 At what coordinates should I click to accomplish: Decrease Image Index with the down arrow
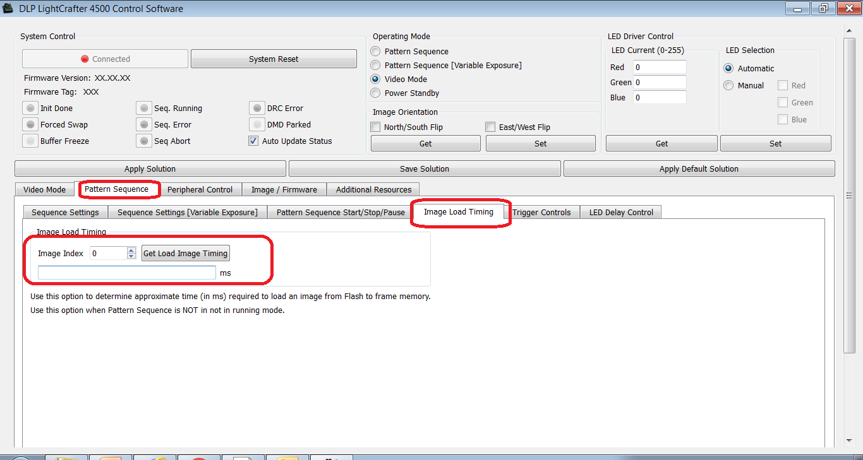click(x=131, y=256)
